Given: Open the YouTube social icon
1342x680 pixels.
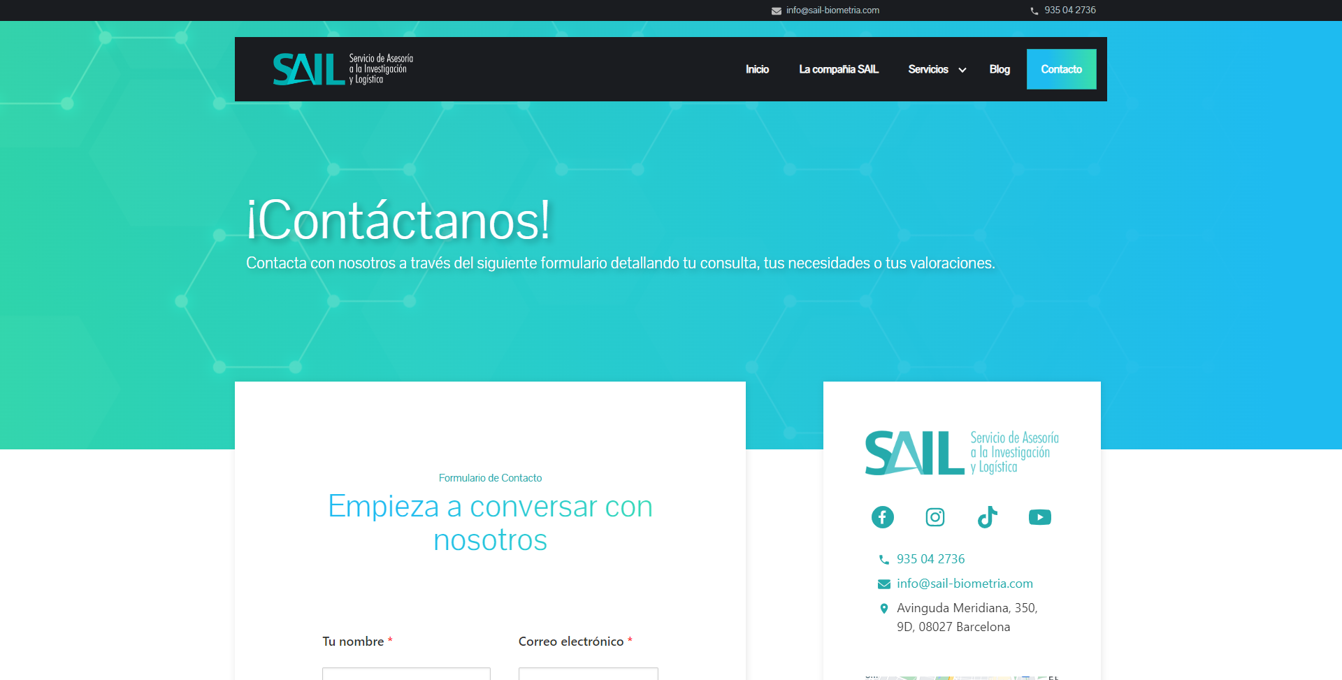Looking at the screenshot, I should [1039, 517].
